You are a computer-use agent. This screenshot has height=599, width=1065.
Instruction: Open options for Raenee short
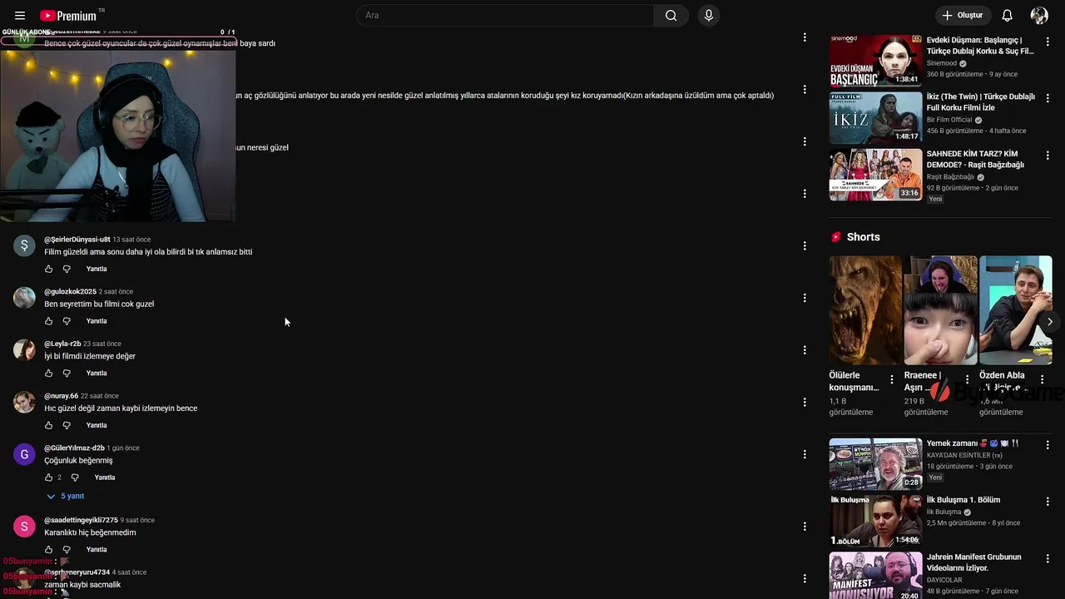[x=966, y=379]
